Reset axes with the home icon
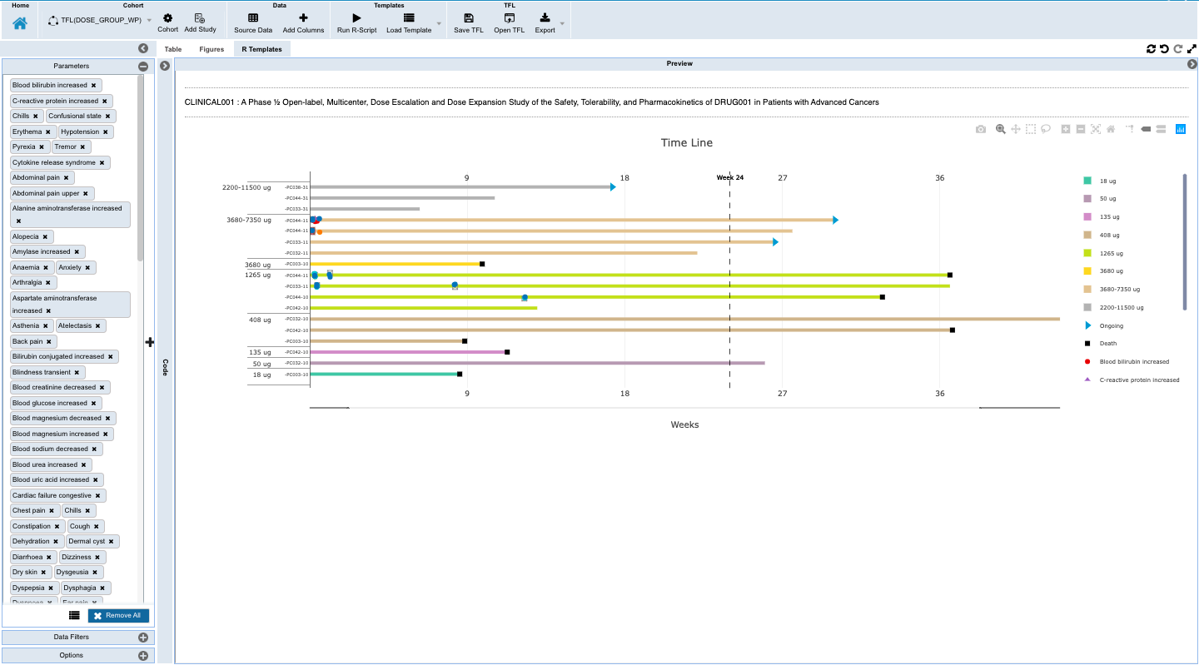1199x665 pixels. pyautogui.click(x=1110, y=129)
